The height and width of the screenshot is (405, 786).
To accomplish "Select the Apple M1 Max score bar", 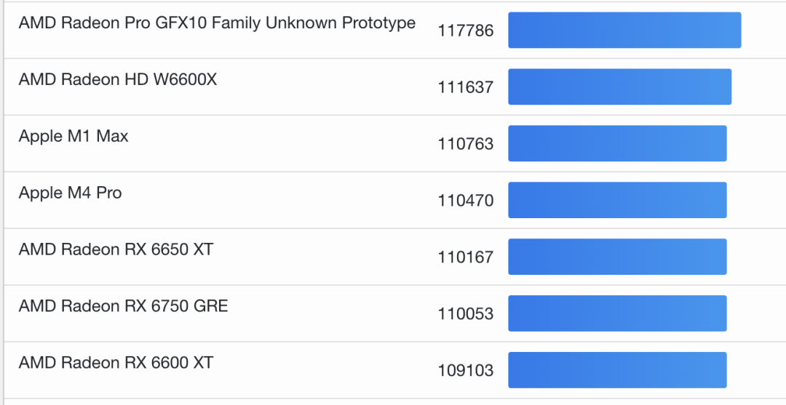I will tap(617, 144).
